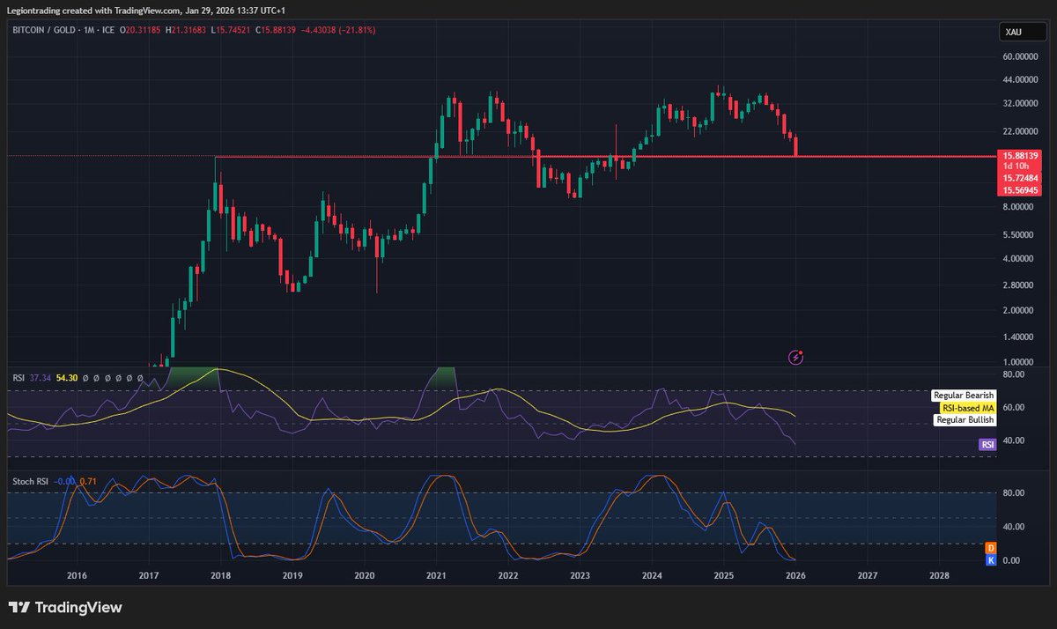Toggle the Regular Bearish label
Screen dimensions: 1057x629
pyautogui.click(x=963, y=395)
